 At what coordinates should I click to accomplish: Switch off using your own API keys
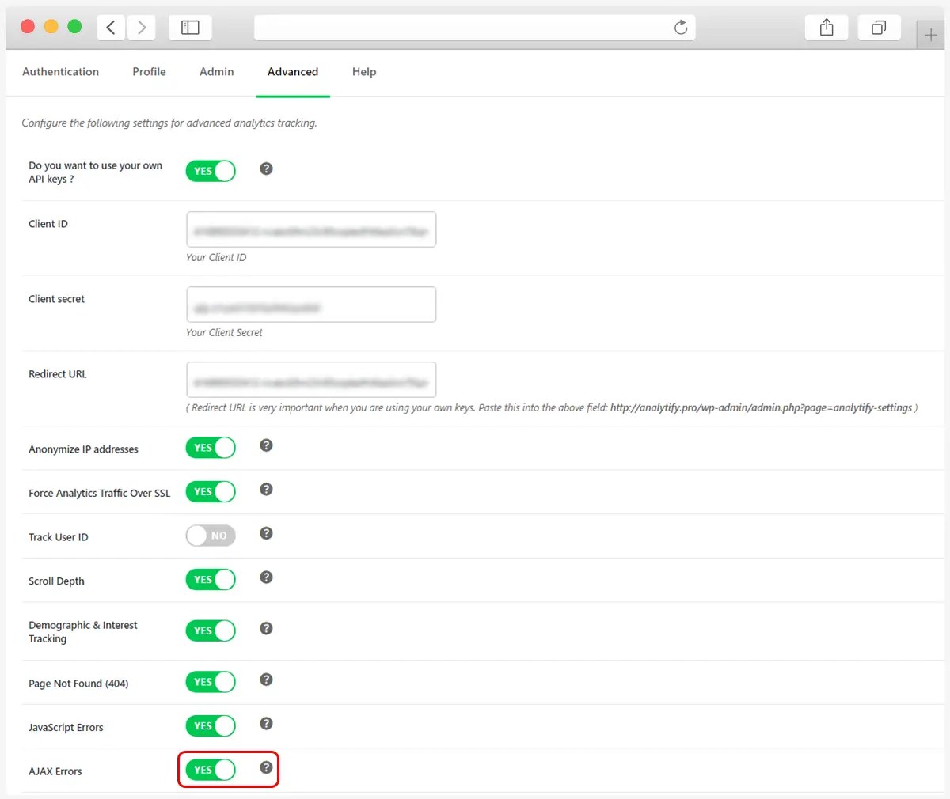point(210,170)
